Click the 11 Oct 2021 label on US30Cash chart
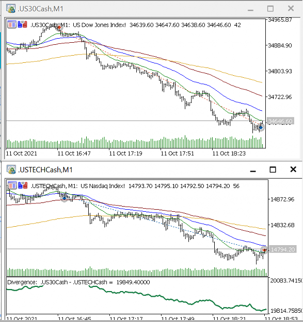Screen dimensions: 303x322 22,154
